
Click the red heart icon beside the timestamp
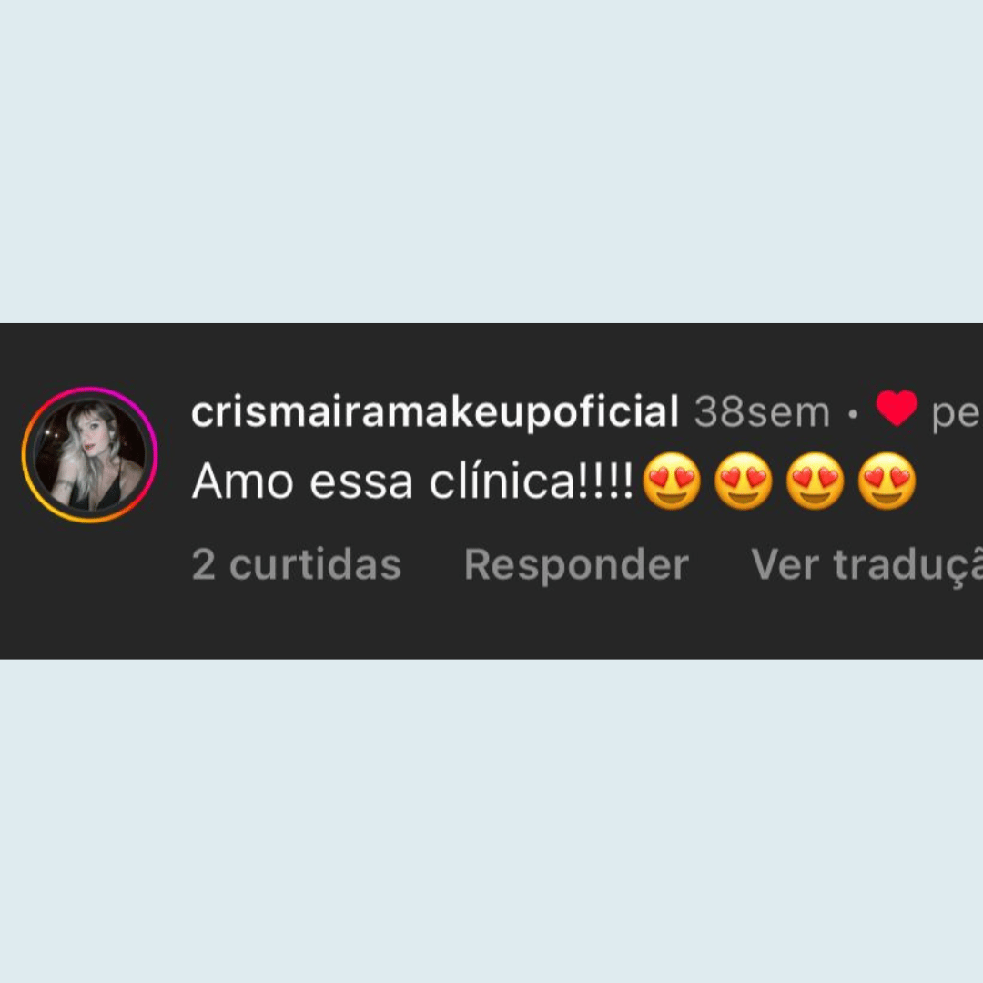tap(897, 408)
